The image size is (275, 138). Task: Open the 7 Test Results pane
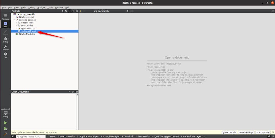(143, 136)
